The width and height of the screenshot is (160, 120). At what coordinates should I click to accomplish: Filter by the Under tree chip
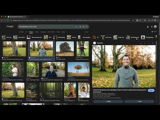coord(119,37)
